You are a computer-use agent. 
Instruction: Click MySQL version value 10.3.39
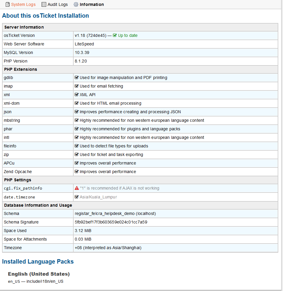click(82, 52)
